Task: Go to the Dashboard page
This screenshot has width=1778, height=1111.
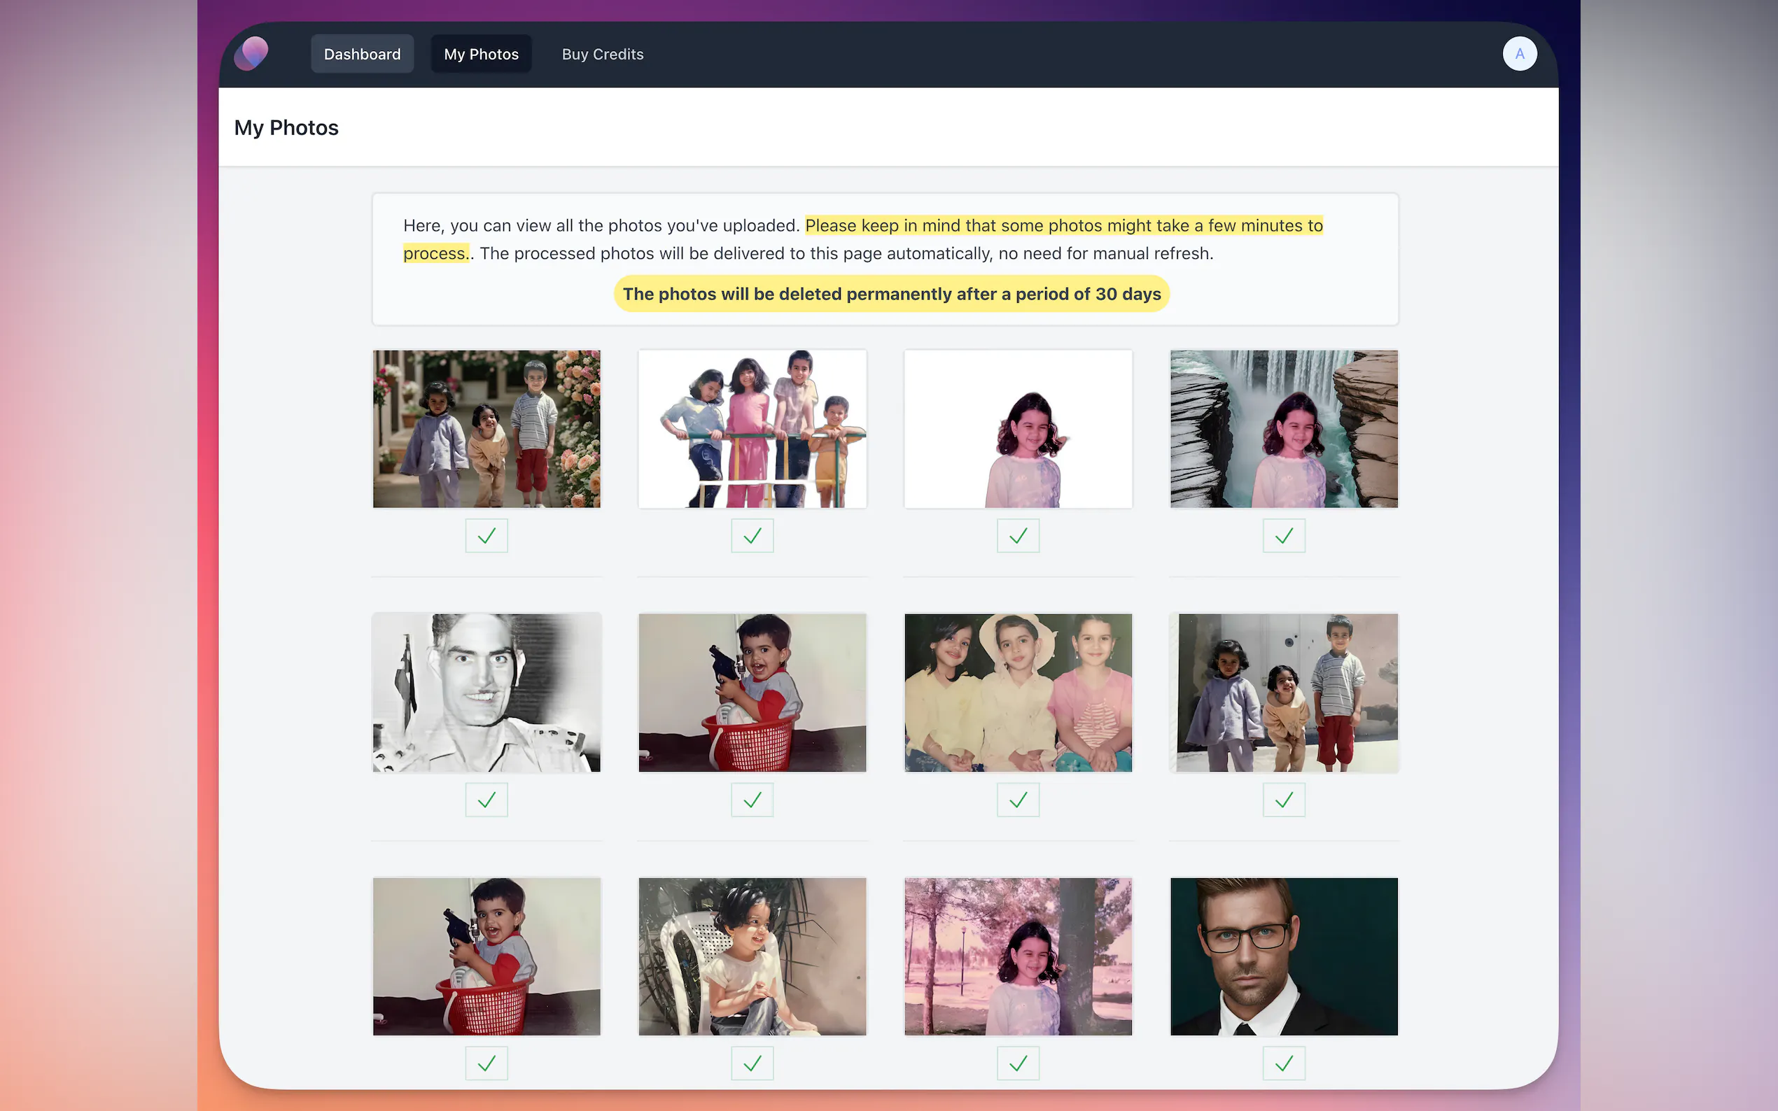Action: (x=362, y=54)
